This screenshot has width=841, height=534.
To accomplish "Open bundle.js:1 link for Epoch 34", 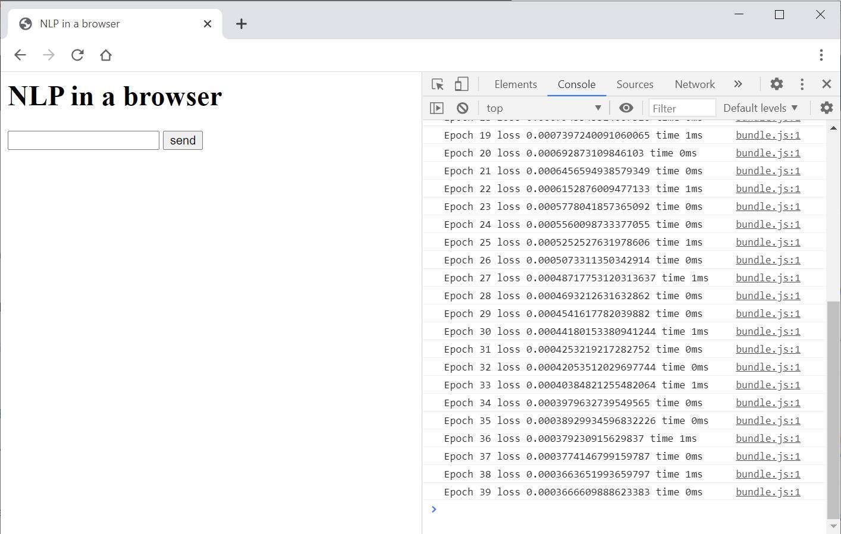I will pos(768,403).
